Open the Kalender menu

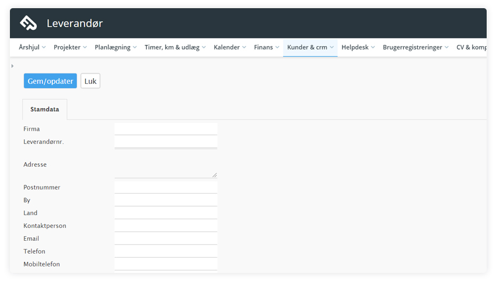(230, 47)
